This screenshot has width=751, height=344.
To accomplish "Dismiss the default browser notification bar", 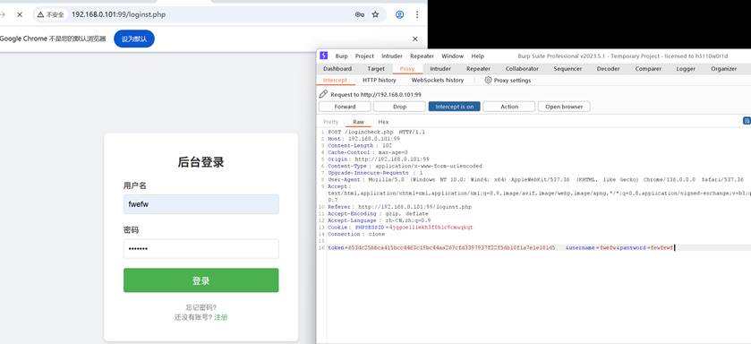I will pyautogui.click(x=414, y=39).
